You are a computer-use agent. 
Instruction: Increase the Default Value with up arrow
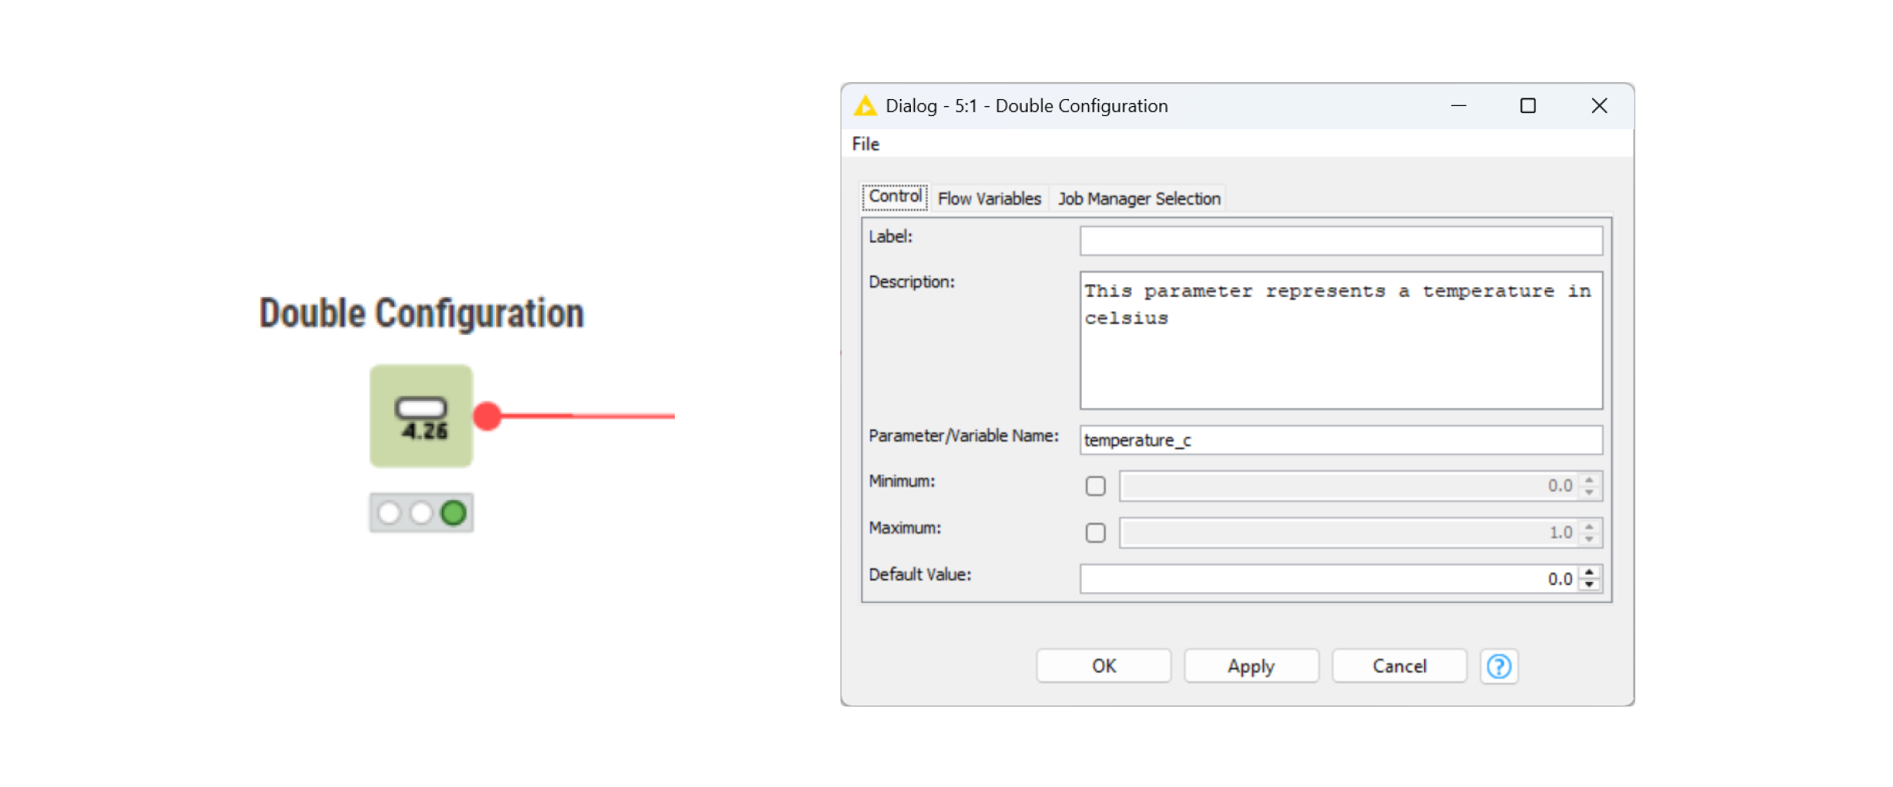click(x=1590, y=573)
